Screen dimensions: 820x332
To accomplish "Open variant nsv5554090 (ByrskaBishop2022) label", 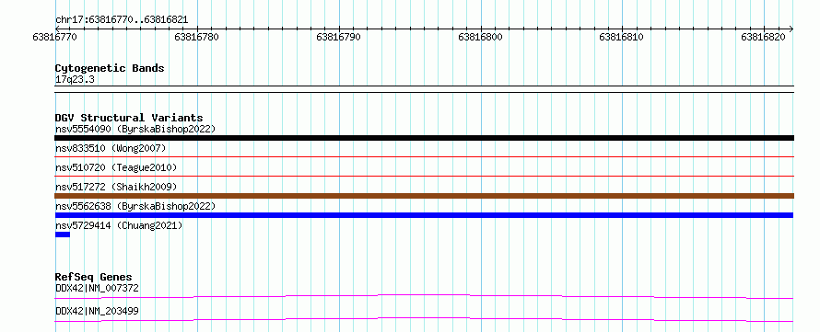I will [x=135, y=129].
